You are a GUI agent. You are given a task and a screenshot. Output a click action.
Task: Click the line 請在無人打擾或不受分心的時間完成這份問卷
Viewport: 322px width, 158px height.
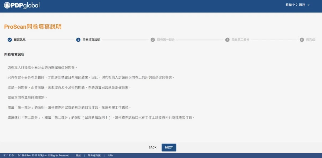coord(42,67)
